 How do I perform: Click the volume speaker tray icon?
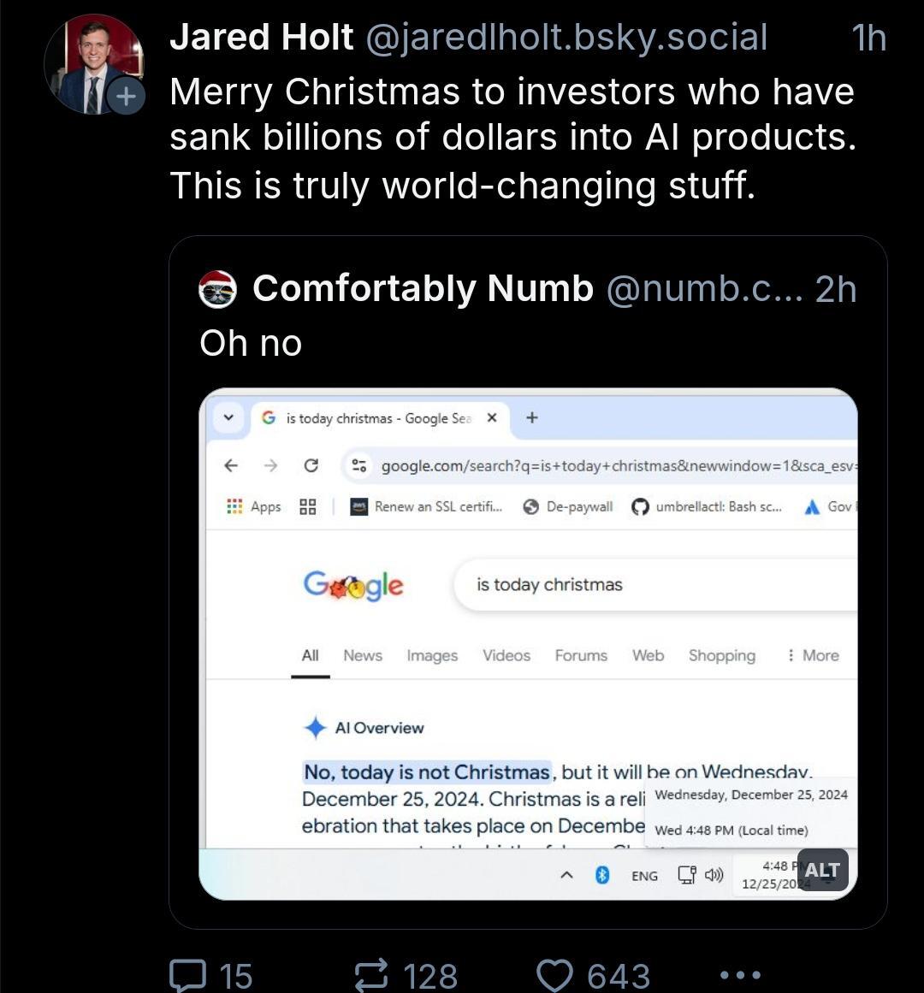point(714,875)
